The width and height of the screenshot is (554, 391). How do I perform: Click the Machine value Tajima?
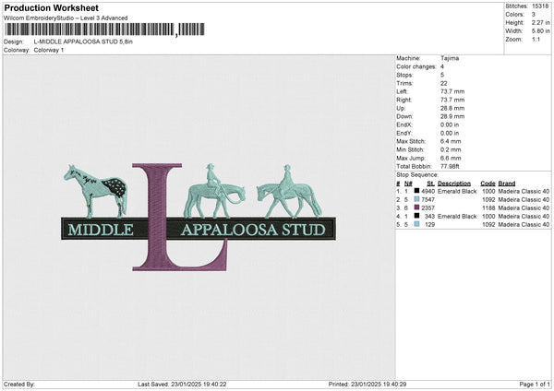450,58
